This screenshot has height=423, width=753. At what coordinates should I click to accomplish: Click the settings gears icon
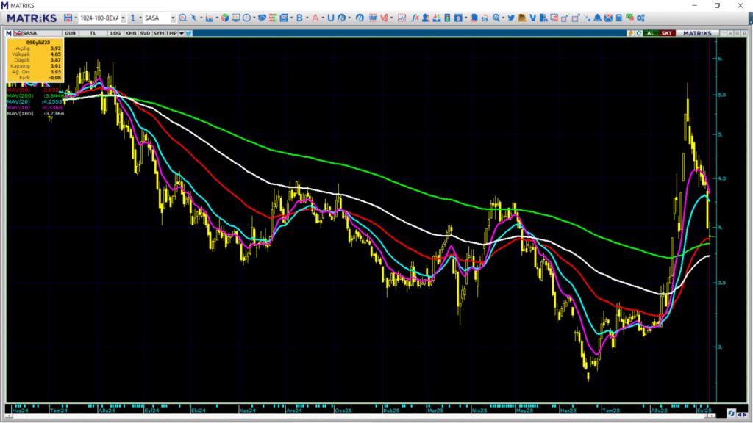[640, 18]
